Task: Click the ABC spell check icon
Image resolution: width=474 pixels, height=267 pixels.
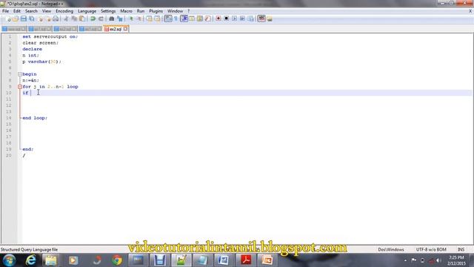Action: tap(261, 19)
